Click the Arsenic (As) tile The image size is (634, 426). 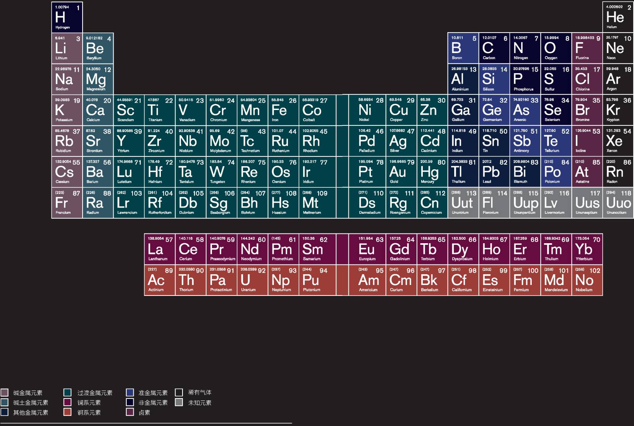(525, 110)
